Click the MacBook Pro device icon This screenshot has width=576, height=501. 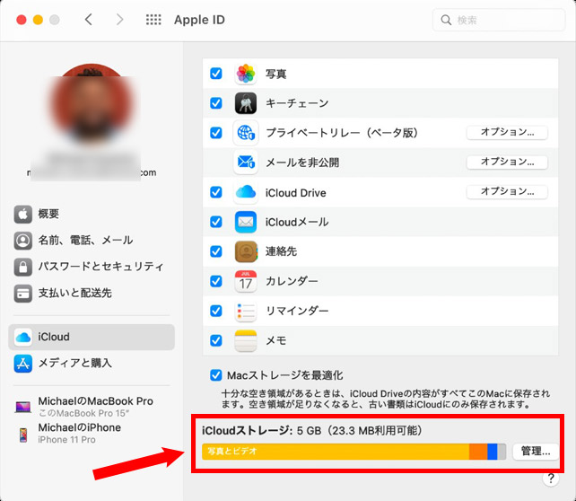(x=22, y=407)
